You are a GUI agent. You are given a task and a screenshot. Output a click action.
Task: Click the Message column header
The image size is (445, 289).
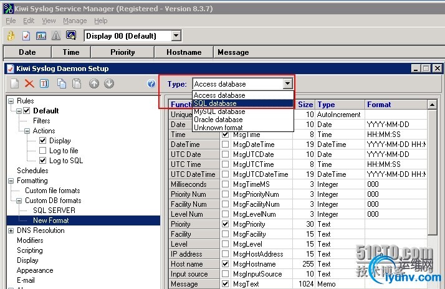329,52
